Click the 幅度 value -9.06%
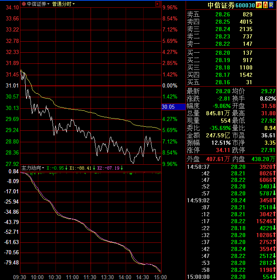 tap(222, 106)
